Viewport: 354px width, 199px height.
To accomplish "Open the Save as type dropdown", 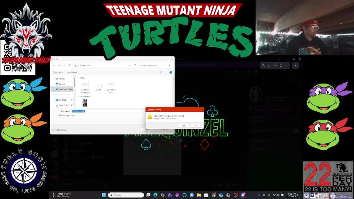I will coord(108,115).
